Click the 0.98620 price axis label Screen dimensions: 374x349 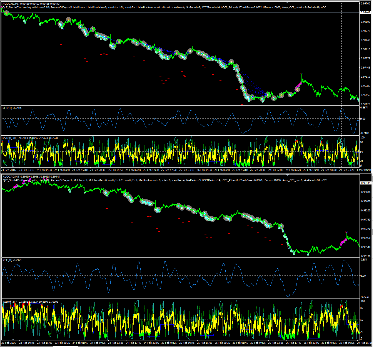[x=365, y=201]
